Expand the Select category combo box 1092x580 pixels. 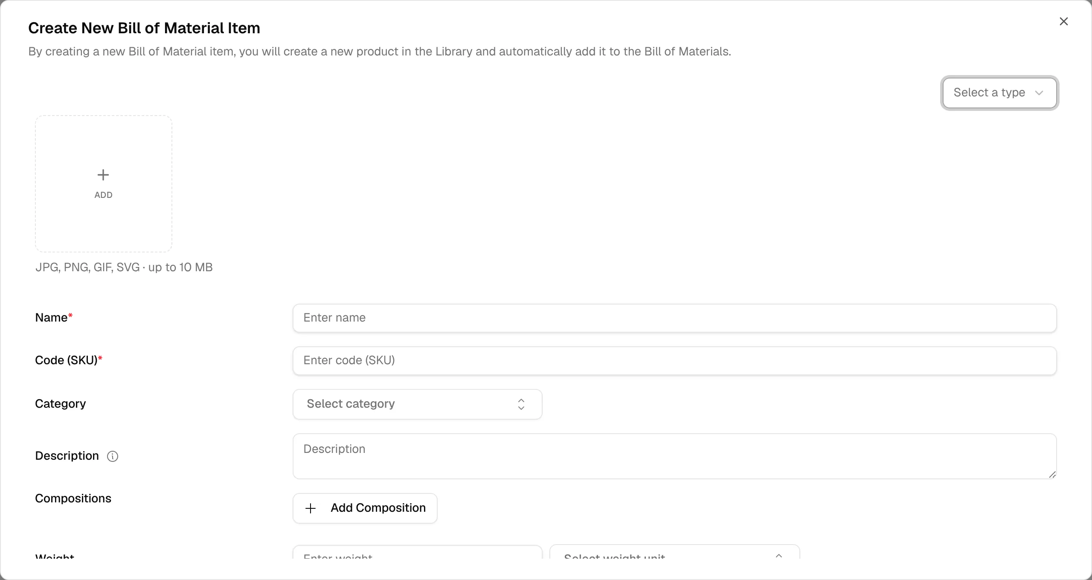tap(417, 404)
